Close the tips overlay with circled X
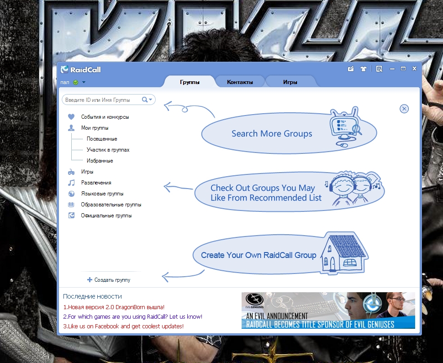 tap(404, 109)
